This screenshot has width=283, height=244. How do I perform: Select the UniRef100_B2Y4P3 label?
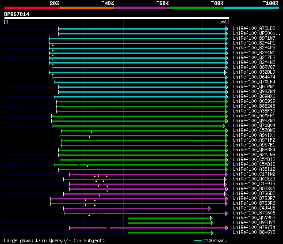point(254,48)
